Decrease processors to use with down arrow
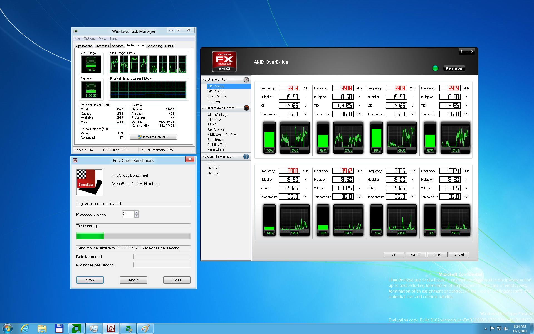Screen dimensions: 534x334 tap(136, 216)
